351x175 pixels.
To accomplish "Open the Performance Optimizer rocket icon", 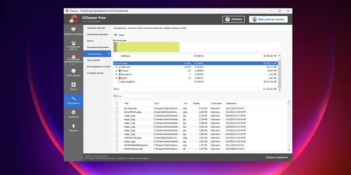I will pyautogui.click(x=73, y=56).
